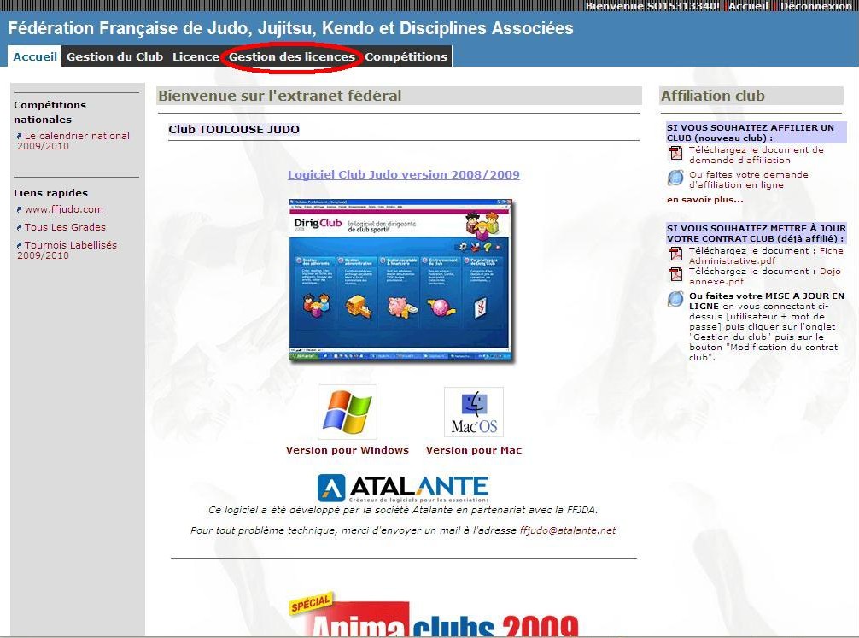Click the DirigClub software screenshot thumbnail

[401, 280]
